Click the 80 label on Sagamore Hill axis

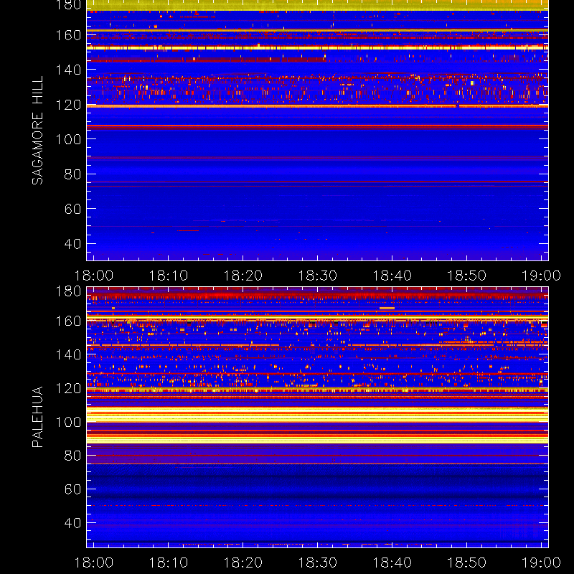(72, 174)
